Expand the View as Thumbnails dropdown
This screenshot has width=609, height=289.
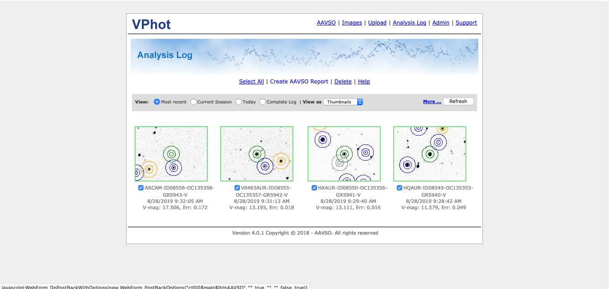pos(343,102)
